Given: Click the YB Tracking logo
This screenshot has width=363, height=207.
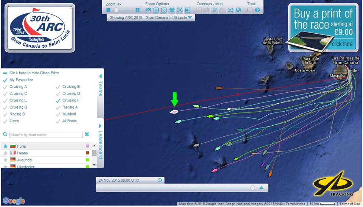Looking at the screenshot, I should click(334, 184).
